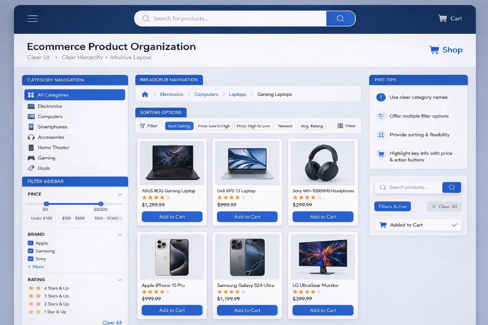Focus the header Search for products field
488x325 pixels.
(x=231, y=19)
